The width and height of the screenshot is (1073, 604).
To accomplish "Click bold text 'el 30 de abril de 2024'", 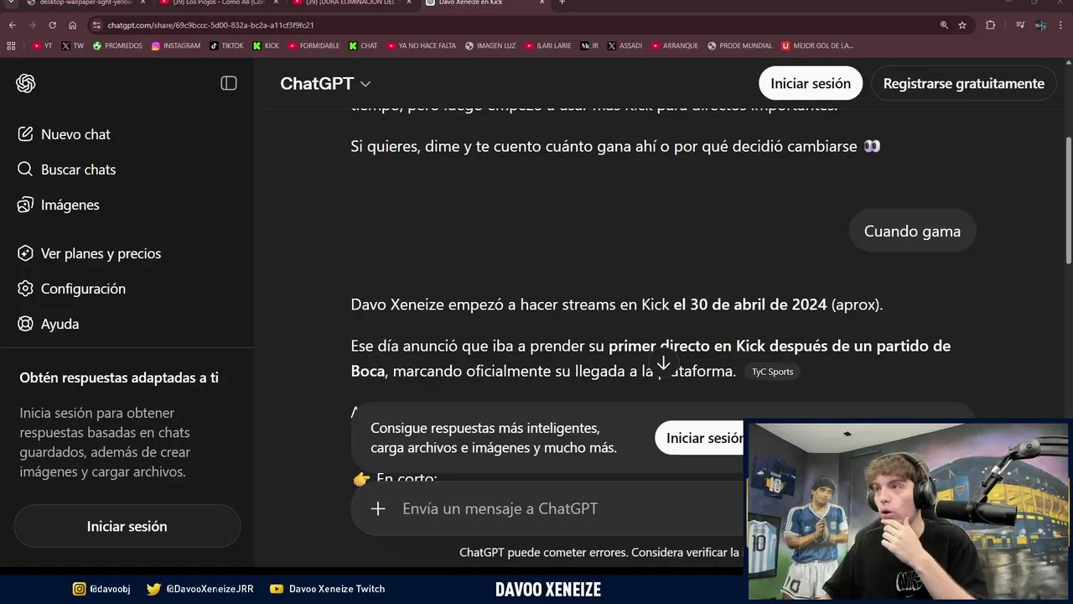I will click(x=750, y=305).
